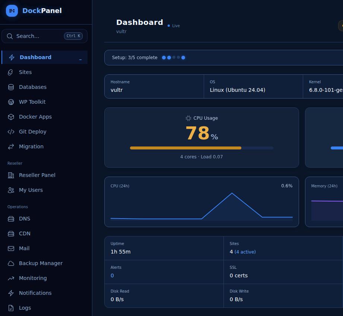Click the Monitoring trend icon
This screenshot has height=316, width=343.
click(11, 278)
